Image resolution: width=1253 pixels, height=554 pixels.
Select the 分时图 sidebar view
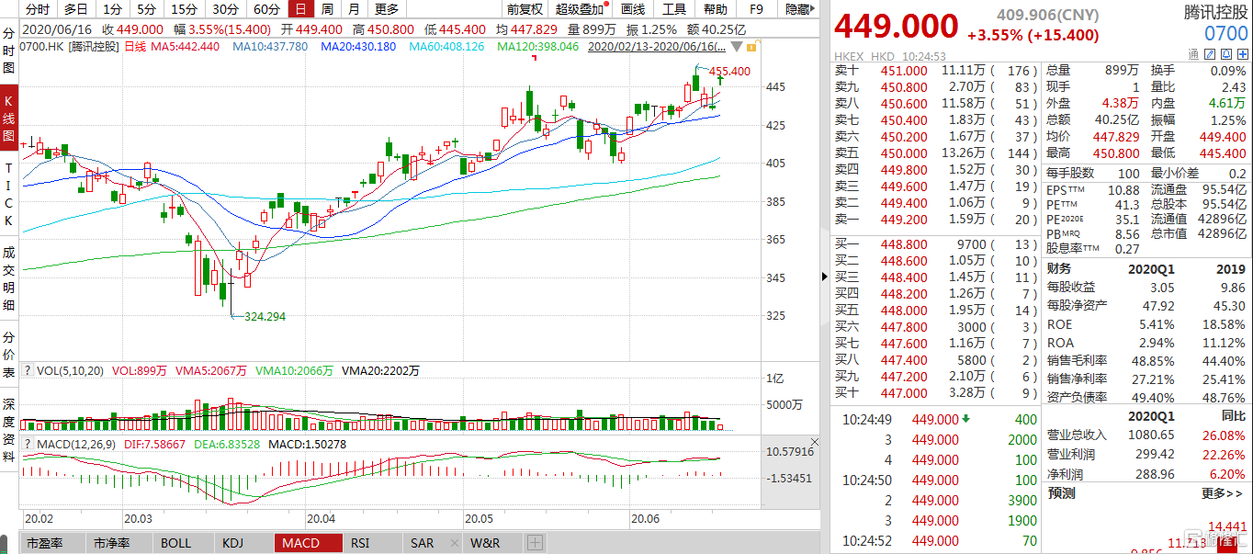(9, 51)
